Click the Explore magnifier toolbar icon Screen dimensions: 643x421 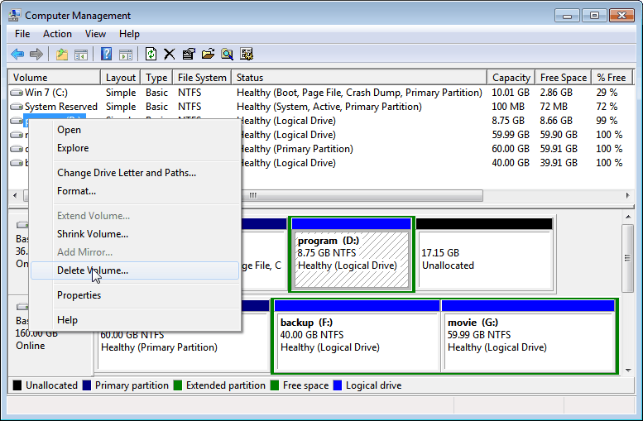click(228, 54)
